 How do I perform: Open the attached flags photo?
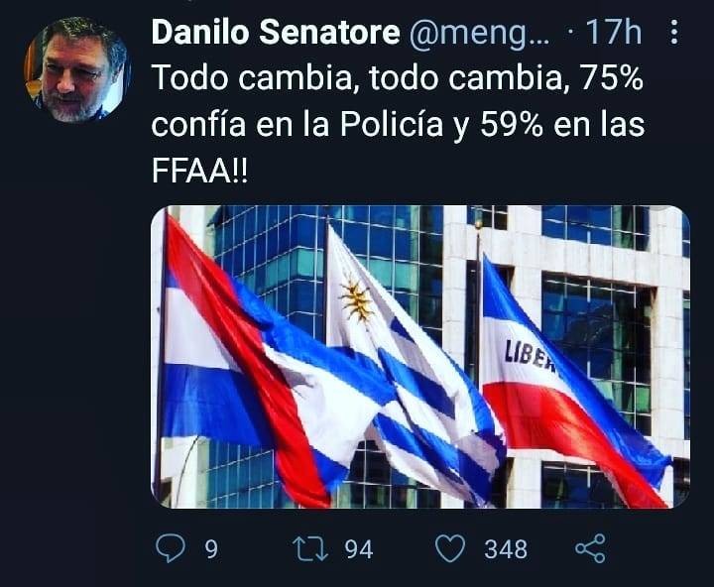click(420, 357)
